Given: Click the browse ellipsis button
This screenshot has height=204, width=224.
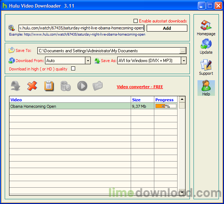Looking at the screenshot, I should 183,51.
